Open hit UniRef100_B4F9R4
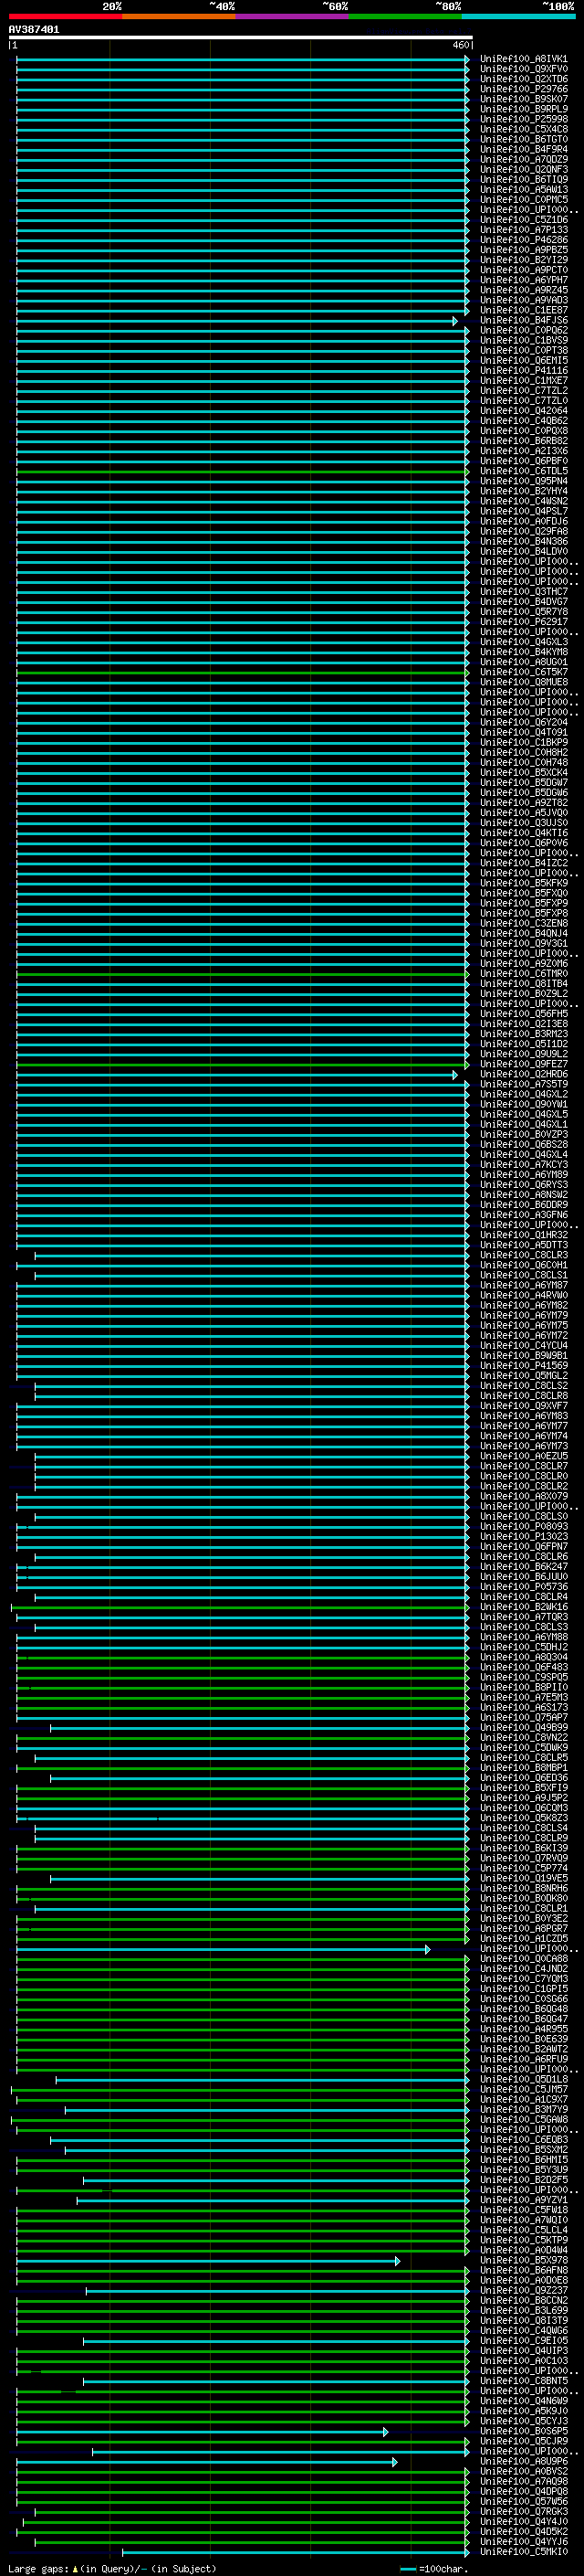584x2576 pixels. point(523,149)
